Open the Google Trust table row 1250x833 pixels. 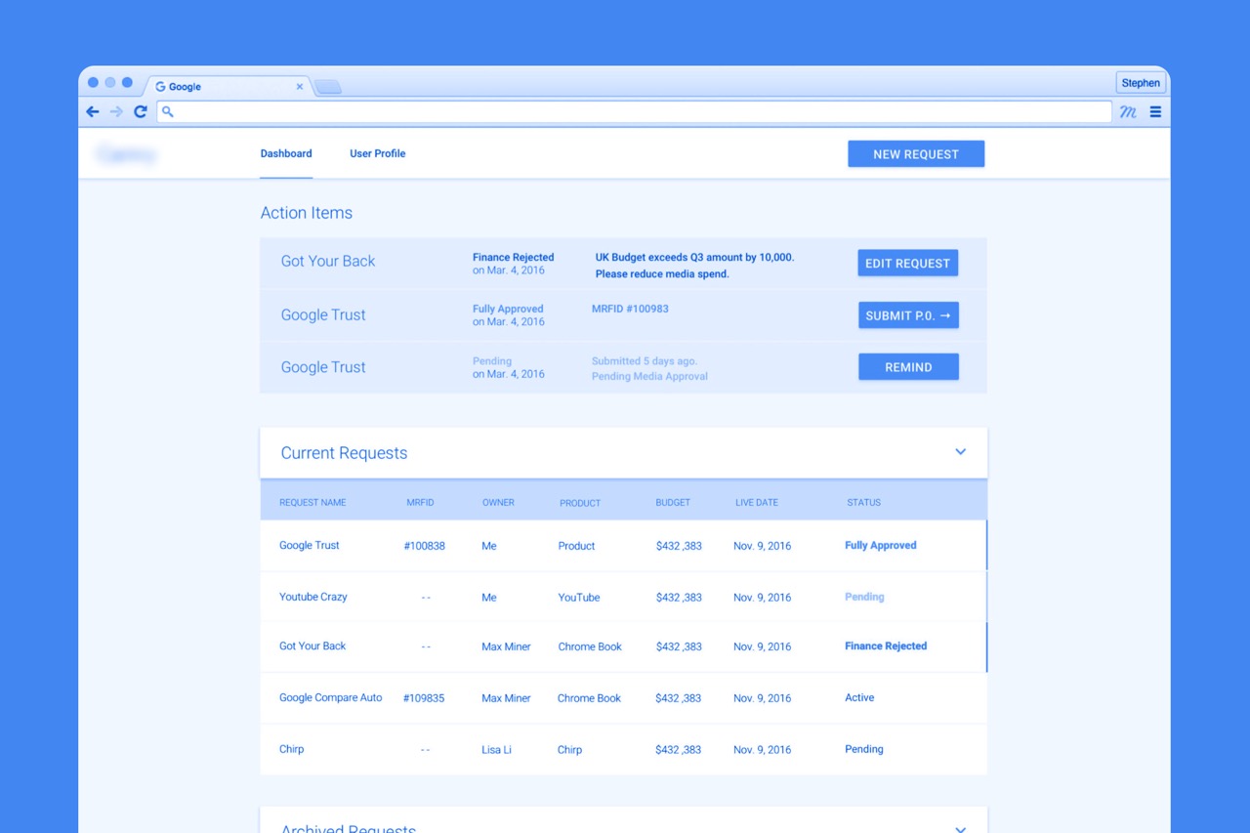pyautogui.click(x=623, y=546)
